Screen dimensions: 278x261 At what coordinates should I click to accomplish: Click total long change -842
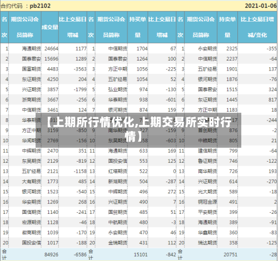pos(171,255)
